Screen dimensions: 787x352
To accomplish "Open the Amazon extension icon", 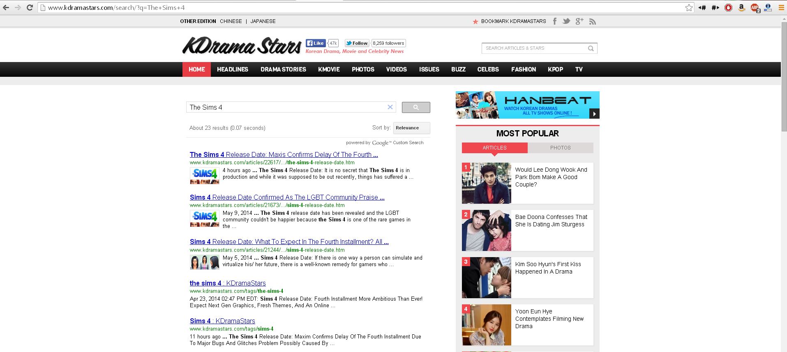I will (x=741, y=8).
